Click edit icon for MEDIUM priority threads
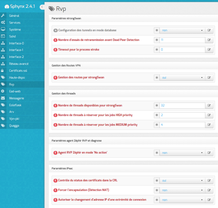The height and width of the screenshot is (208, 218). pyautogui.click(x=209, y=125)
